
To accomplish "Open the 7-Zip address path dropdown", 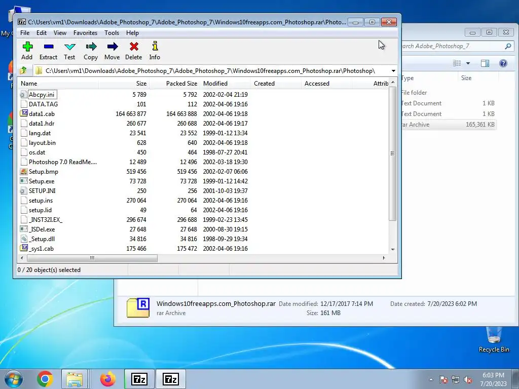I will point(393,71).
